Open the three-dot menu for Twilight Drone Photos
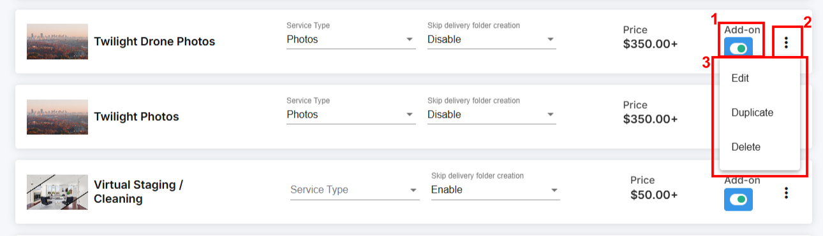The width and height of the screenshot is (823, 236). (786, 43)
